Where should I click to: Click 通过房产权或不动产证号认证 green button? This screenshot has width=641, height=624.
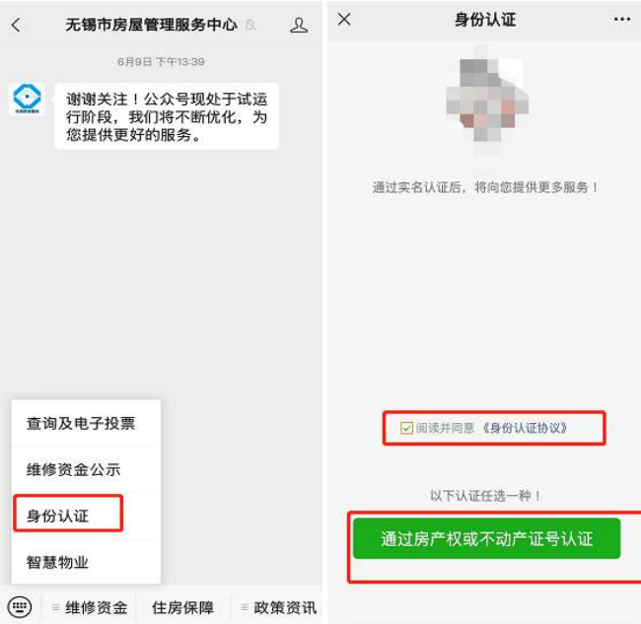pyautogui.click(x=486, y=538)
